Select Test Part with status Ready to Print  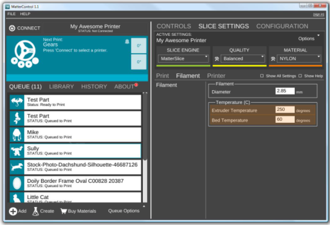click(75, 102)
